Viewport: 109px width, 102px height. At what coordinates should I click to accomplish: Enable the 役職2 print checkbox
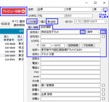(103, 99)
